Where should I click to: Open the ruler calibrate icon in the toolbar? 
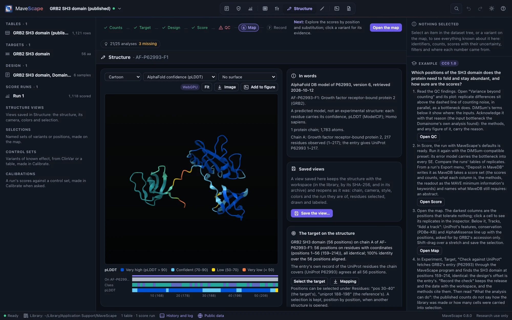click(322, 8)
